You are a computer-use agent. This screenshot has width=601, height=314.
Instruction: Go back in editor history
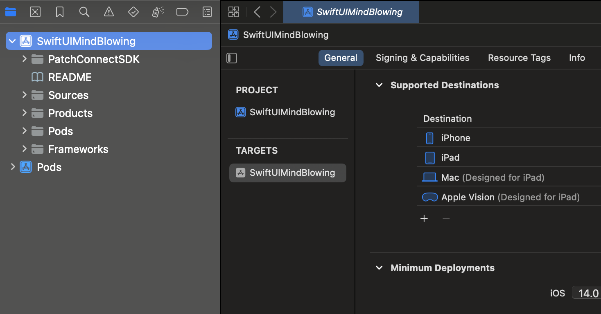(257, 12)
